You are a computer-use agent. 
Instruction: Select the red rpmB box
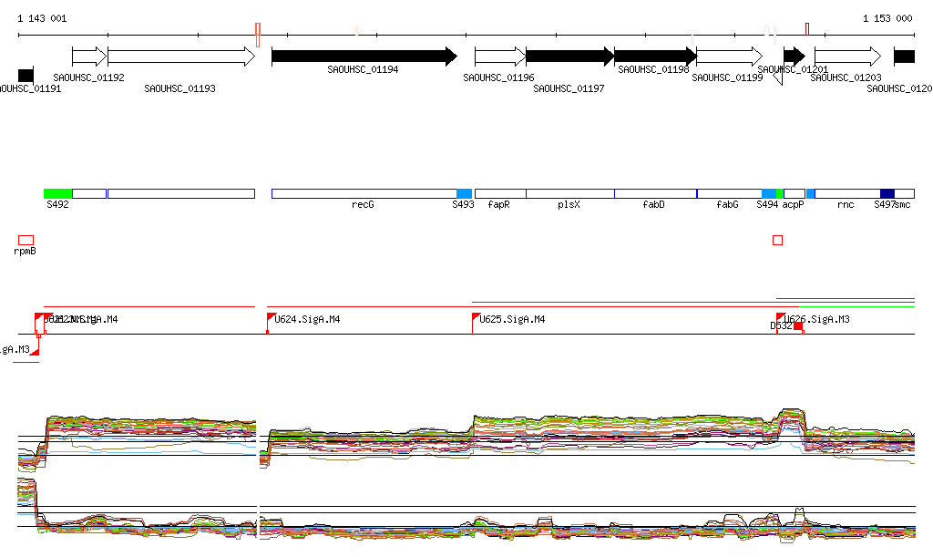click(x=26, y=240)
